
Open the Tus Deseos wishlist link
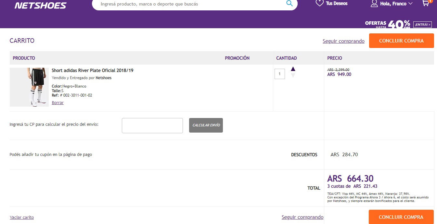click(337, 4)
